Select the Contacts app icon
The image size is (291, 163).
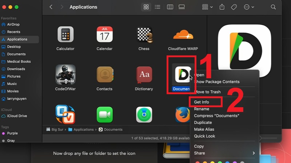pos(104,75)
